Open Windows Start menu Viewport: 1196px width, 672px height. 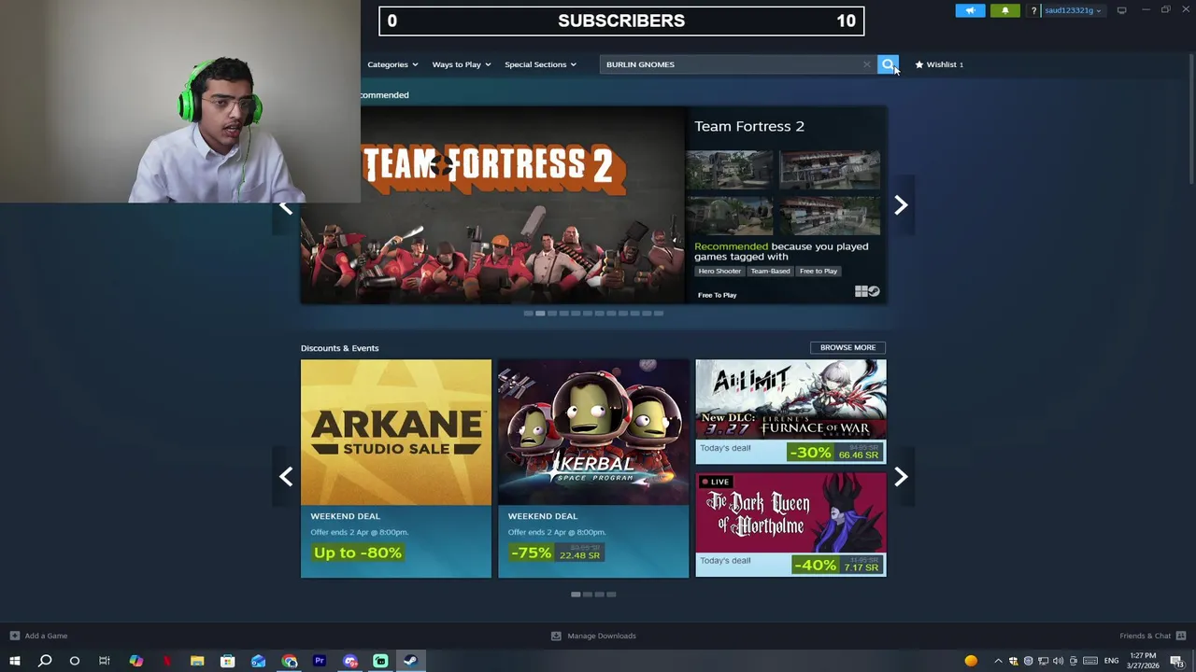pyautogui.click(x=15, y=661)
